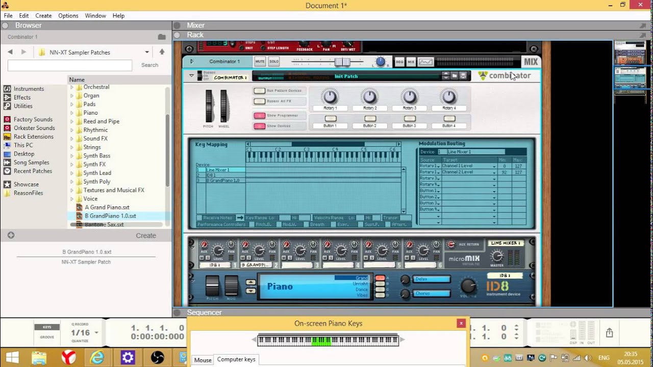Select B GrandPiano 1.0.sxt patch file
This screenshot has width=653, height=367.
click(110, 216)
